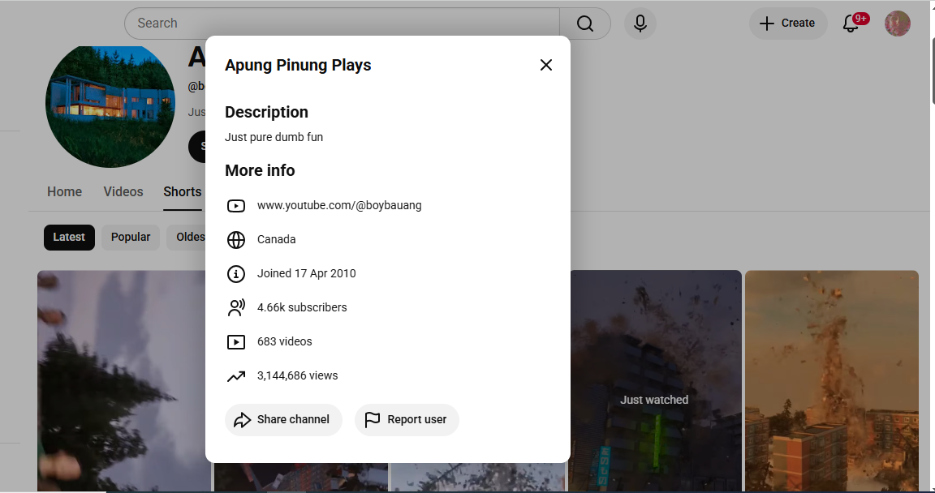This screenshot has width=935, height=493.
Task: Activate voice search microphone
Action: pos(640,24)
